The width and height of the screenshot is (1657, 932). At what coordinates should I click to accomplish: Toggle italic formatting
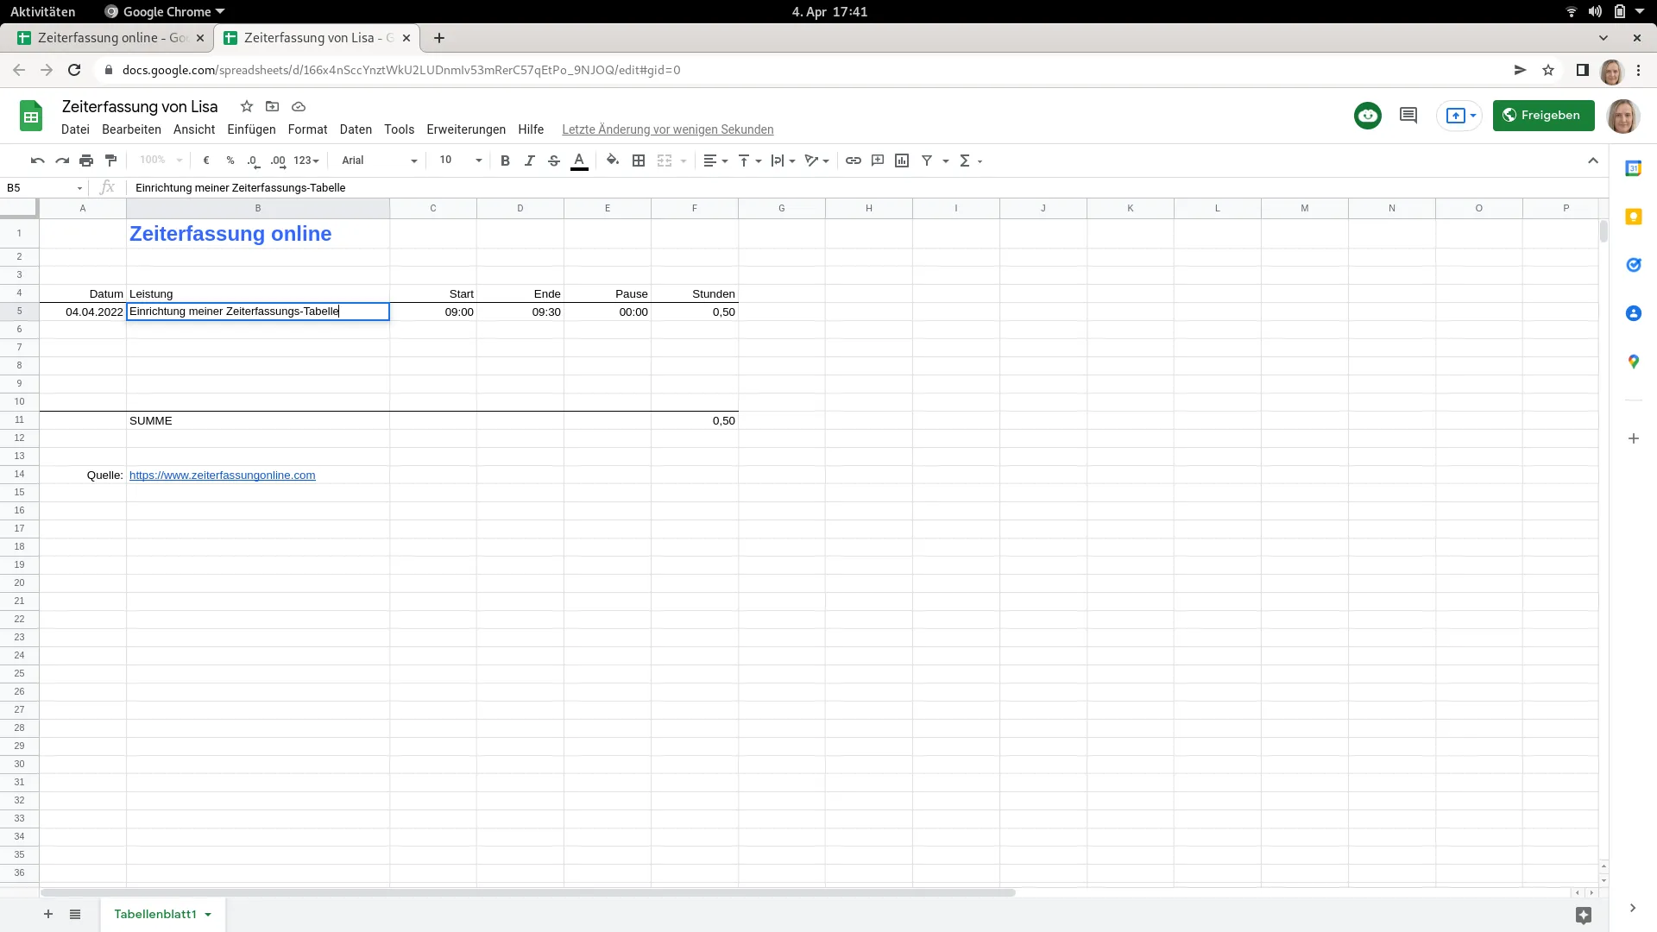[x=529, y=161]
